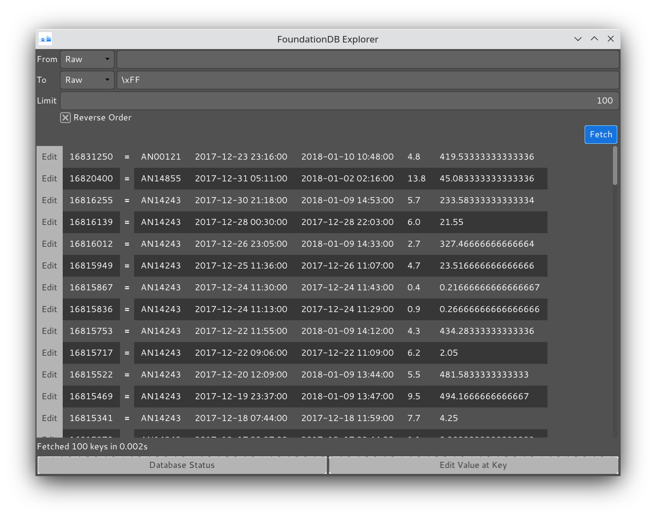Click date 2018-01-10 10:48:00
The width and height of the screenshot is (656, 518).
(x=347, y=157)
